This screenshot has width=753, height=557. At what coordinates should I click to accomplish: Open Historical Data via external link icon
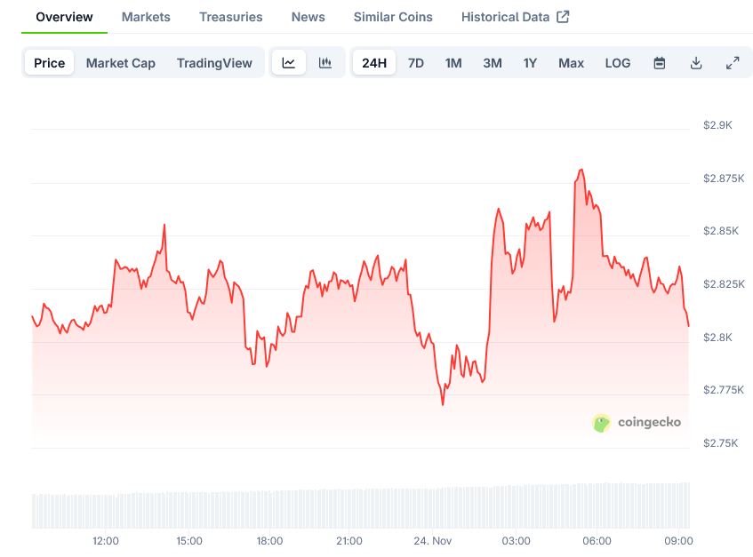(562, 16)
